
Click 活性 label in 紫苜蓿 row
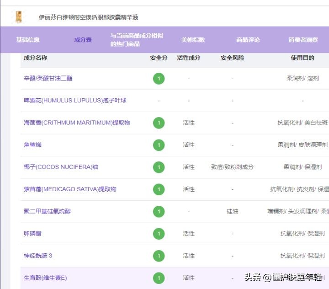pyautogui.click(x=189, y=189)
